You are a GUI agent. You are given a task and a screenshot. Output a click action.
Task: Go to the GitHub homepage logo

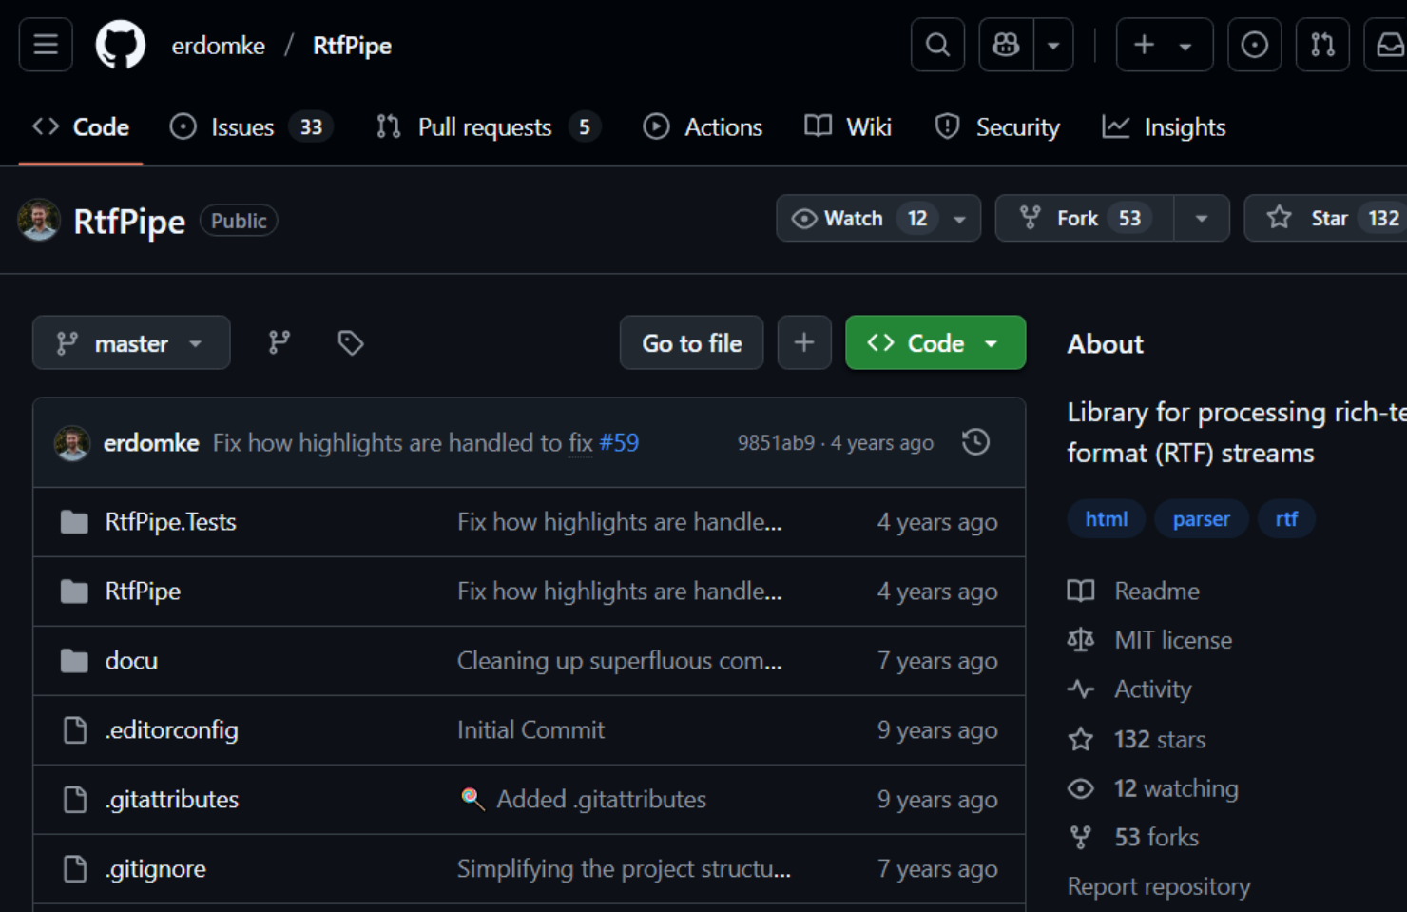121,45
